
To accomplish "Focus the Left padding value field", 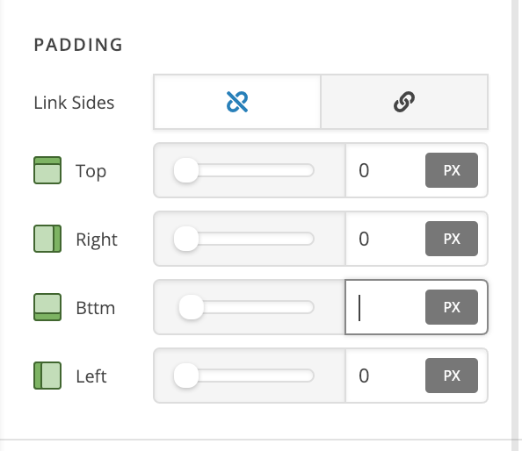I will 385,376.
